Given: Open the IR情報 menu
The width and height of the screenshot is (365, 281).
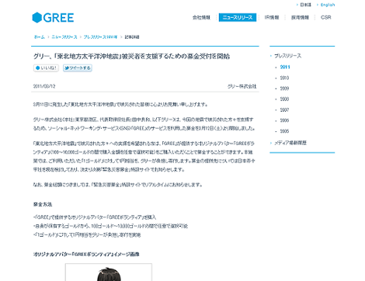Looking at the screenshot, I should pos(272,17).
